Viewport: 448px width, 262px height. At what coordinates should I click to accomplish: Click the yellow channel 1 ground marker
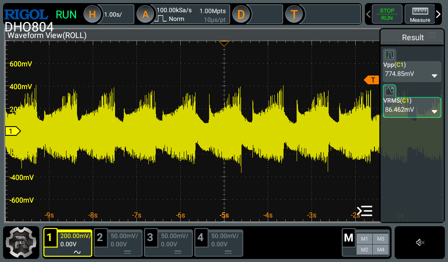point(12,131)
